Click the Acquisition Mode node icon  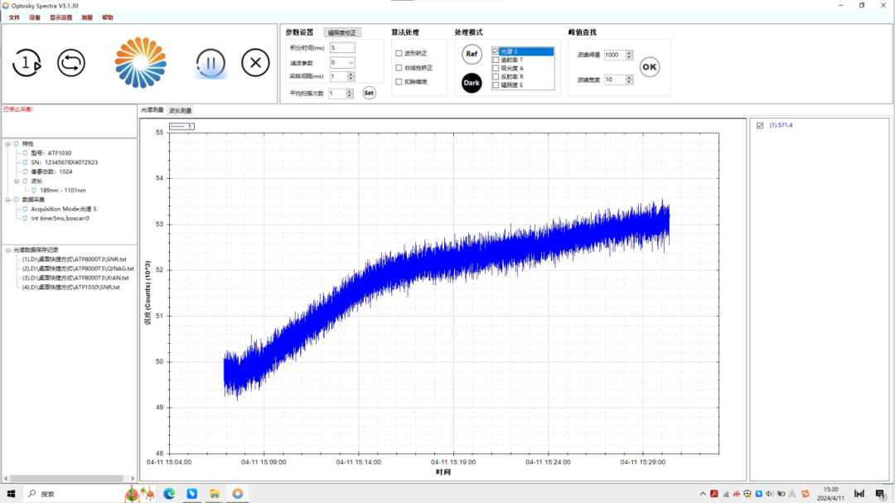(25, 209)
